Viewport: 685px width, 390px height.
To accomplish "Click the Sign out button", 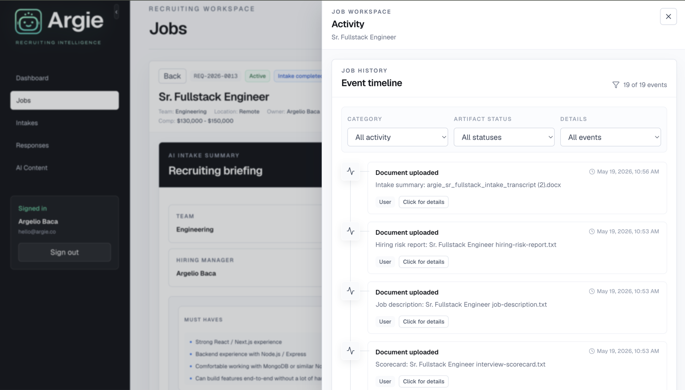I will [64, 252].
